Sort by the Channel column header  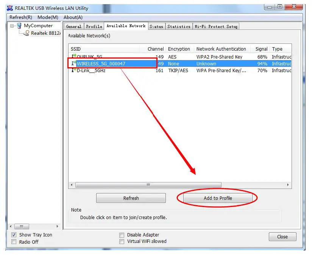point(152,49)
